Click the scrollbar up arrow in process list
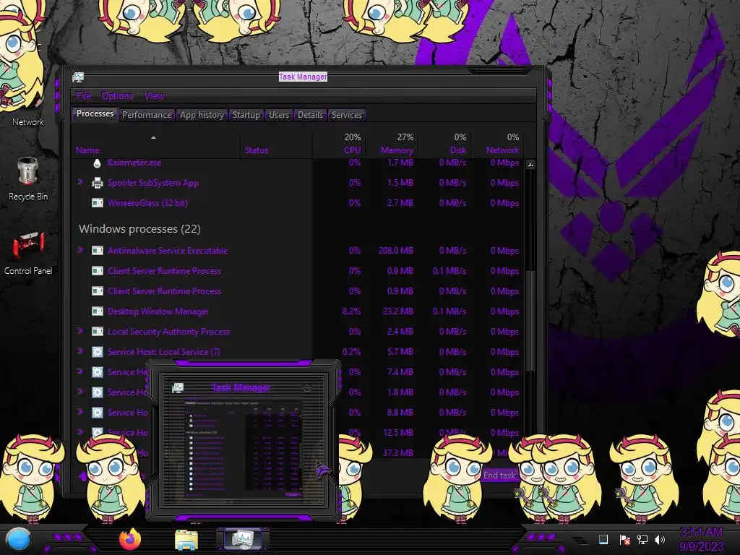Image resolution: width=740 pixels, height=555 pixels. 530,165
